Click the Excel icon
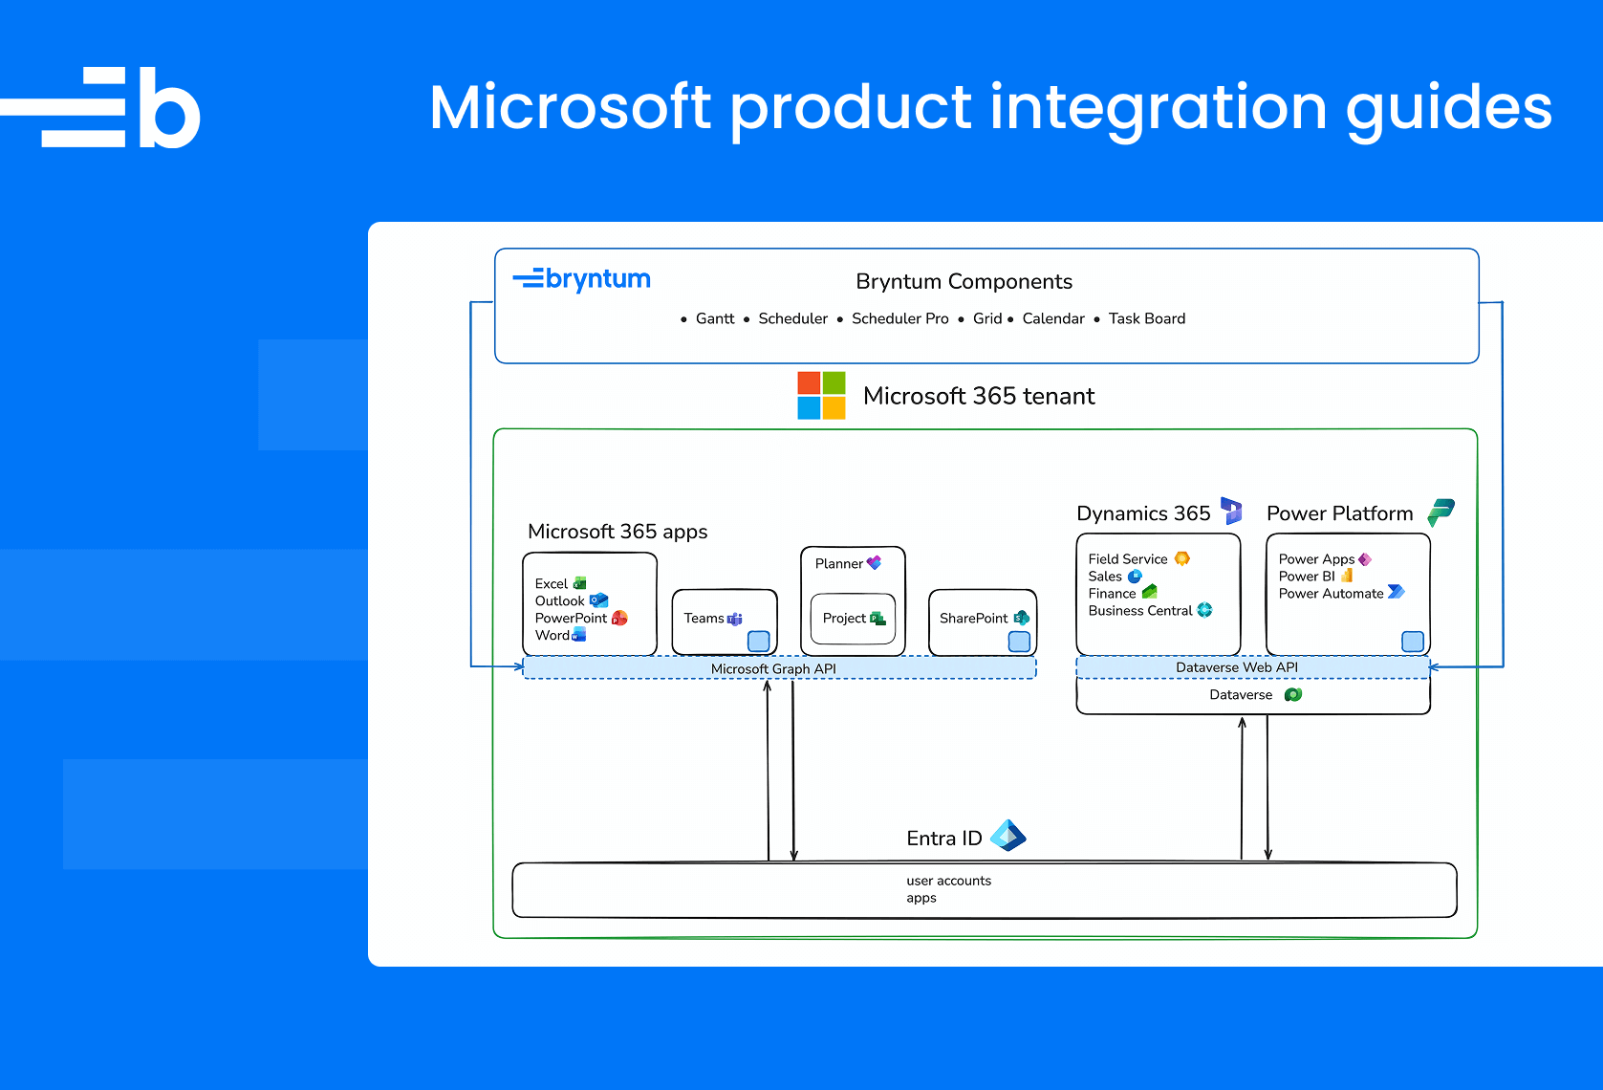Screen dimensions: 1603x1090 pos(579,583)
